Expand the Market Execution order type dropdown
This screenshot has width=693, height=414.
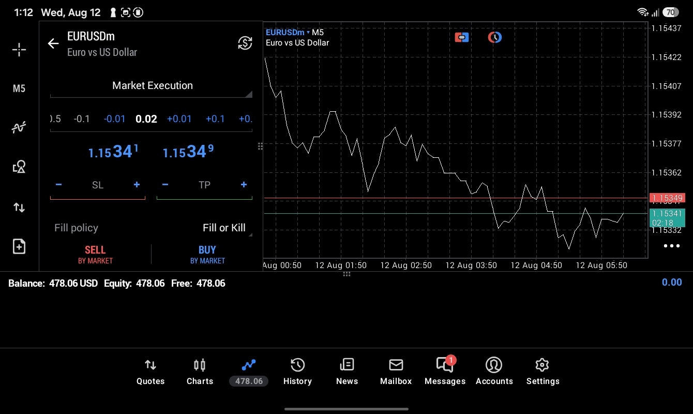(151, 86)
